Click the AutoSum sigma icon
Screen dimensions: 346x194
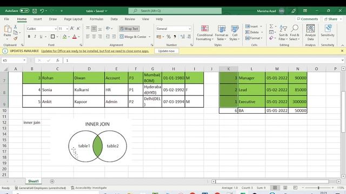coord(271,26)
